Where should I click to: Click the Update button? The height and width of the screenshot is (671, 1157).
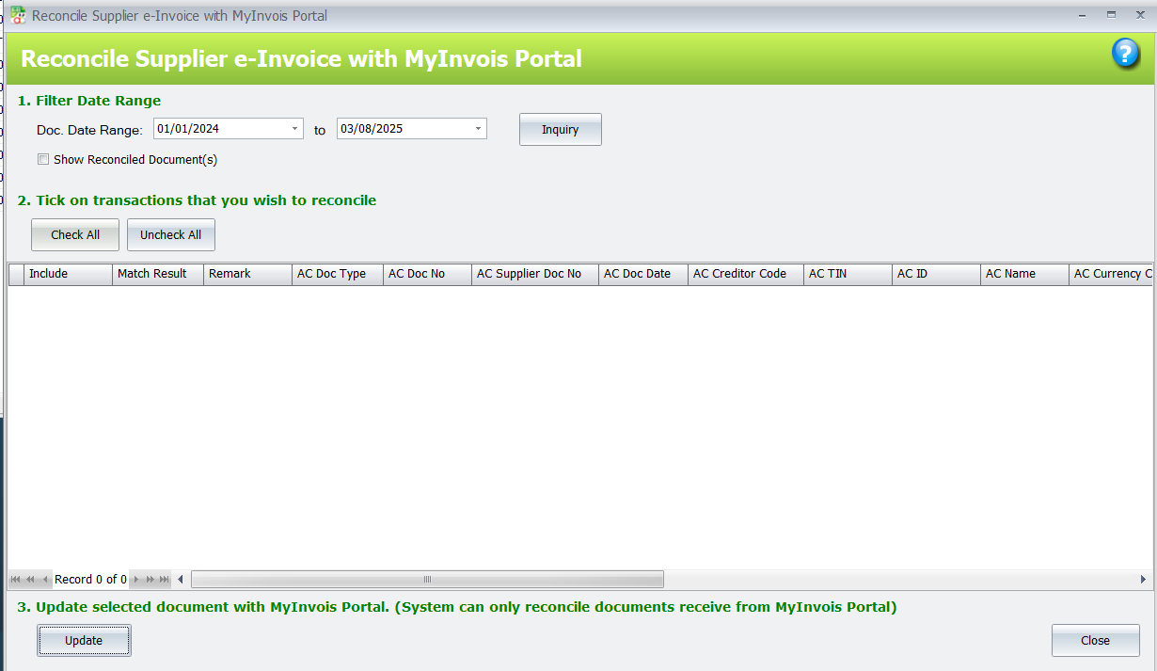pos(84,641)
